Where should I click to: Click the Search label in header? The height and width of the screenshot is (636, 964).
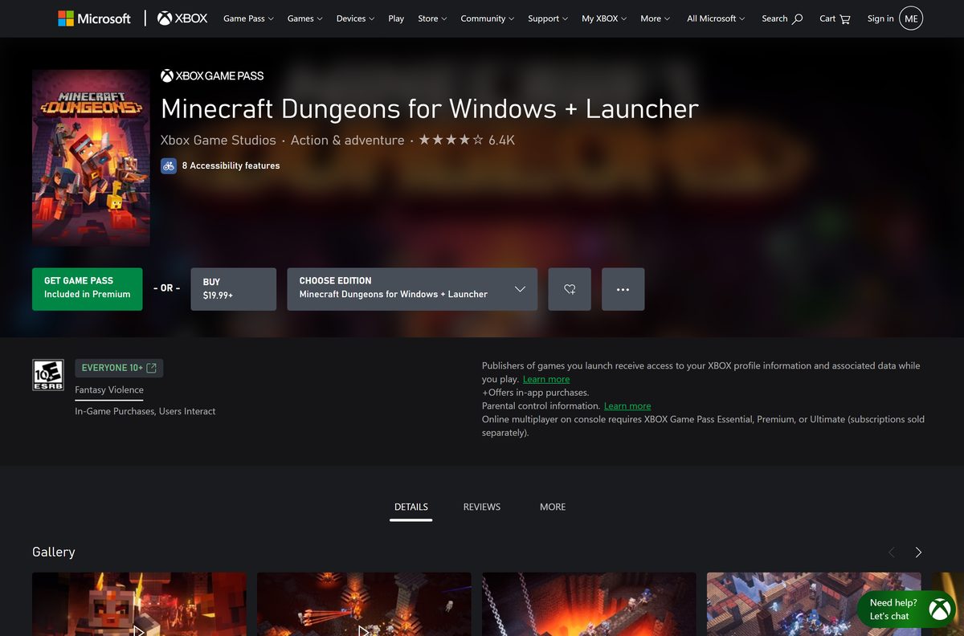point(774,18)
